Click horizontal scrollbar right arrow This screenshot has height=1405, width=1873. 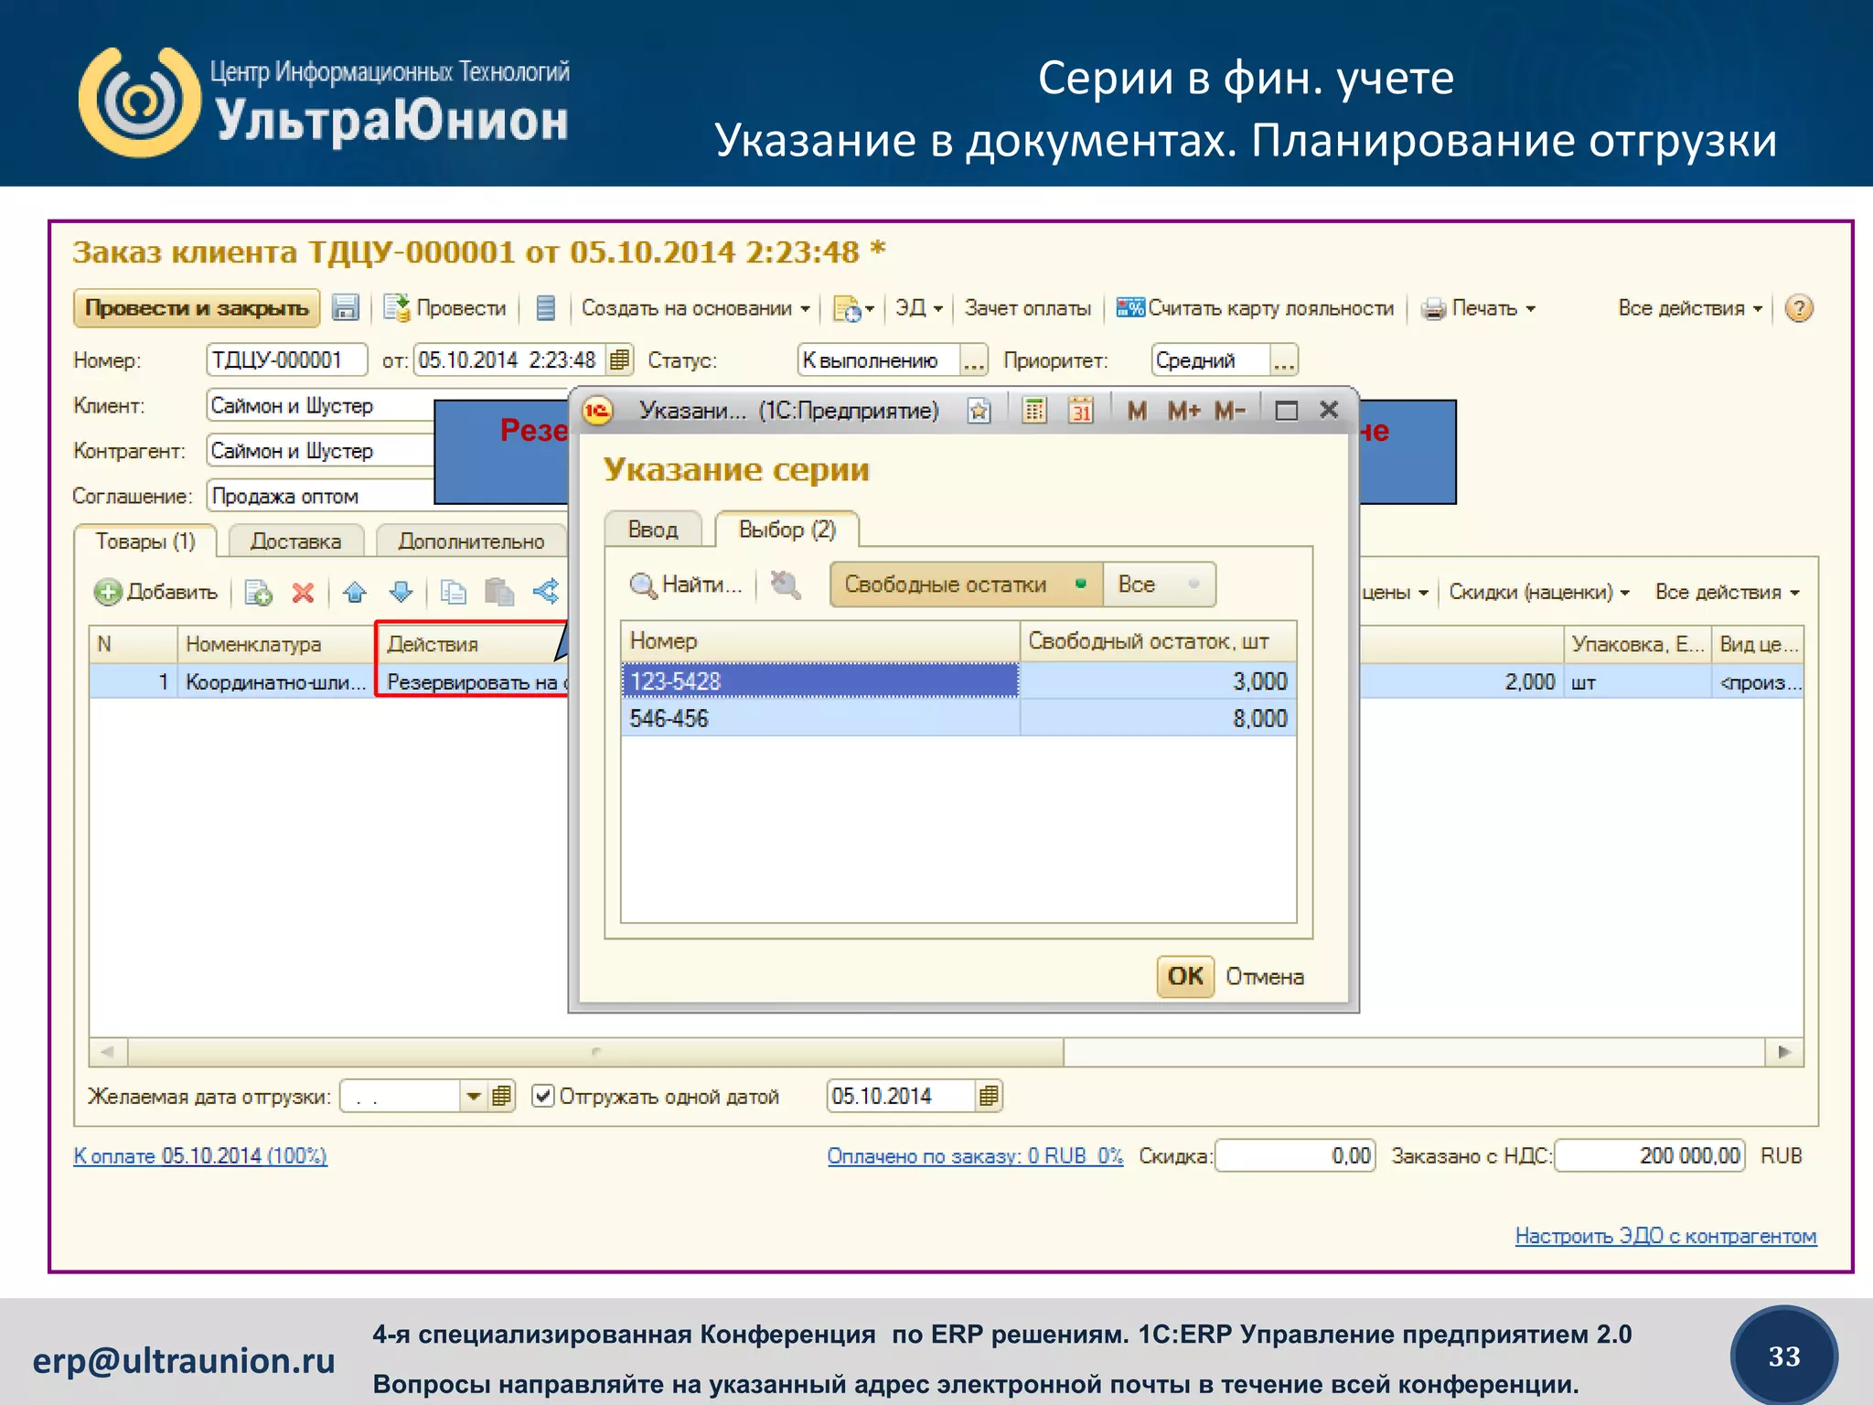point(1784,1052)
